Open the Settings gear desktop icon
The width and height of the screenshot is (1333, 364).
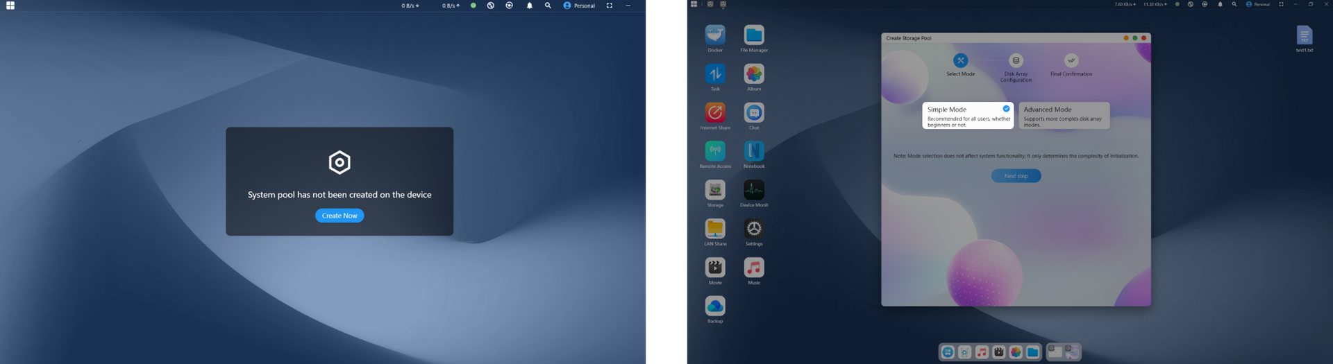(x=754, y=229)
